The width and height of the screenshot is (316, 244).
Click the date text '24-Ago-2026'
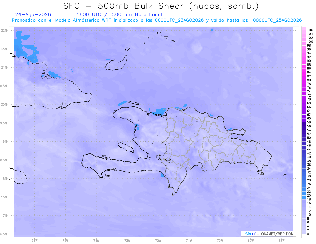pyautogui.click(x=33, y=14)
